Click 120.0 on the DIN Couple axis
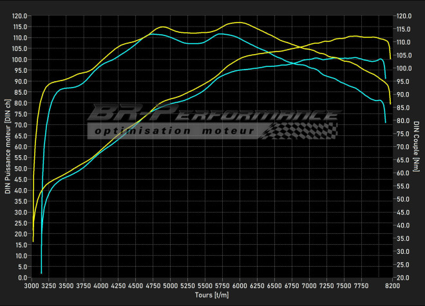The width and height of the screenshot is (425, 306). (405, 15)
